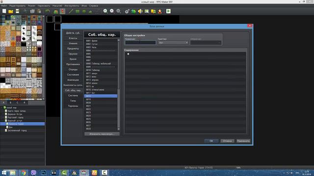
Task: Select tileset tab B
Action: pyautogui.click(x=10, y=103)
